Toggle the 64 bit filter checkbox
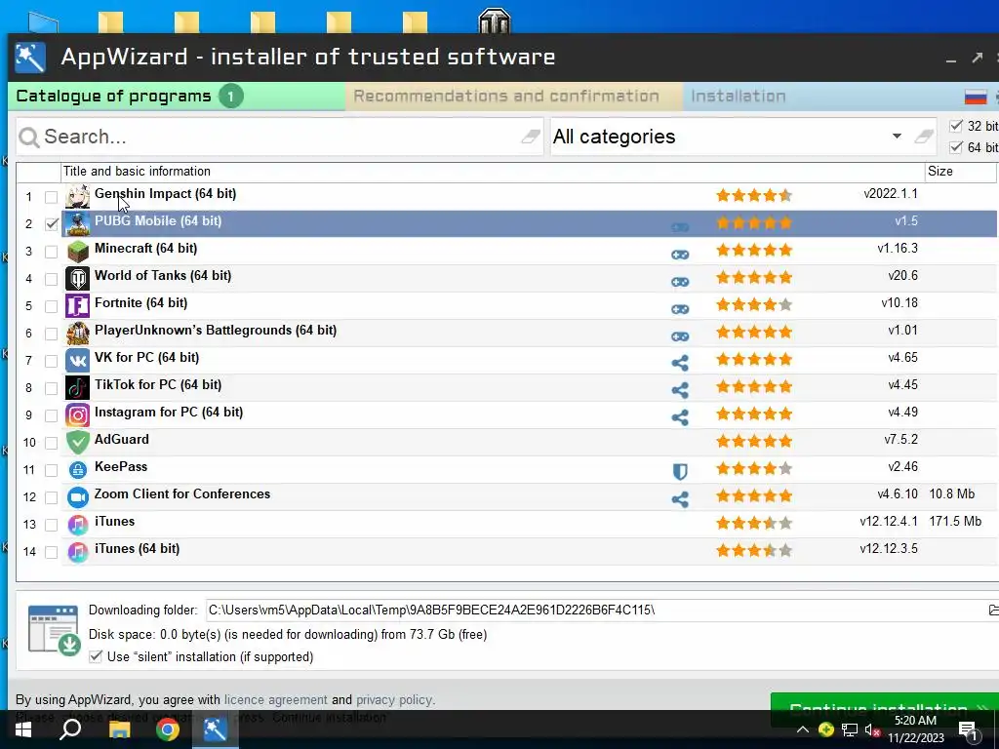The width and height of the screenshot is (999, 749). pyautogui.click(x=956, y=147)
